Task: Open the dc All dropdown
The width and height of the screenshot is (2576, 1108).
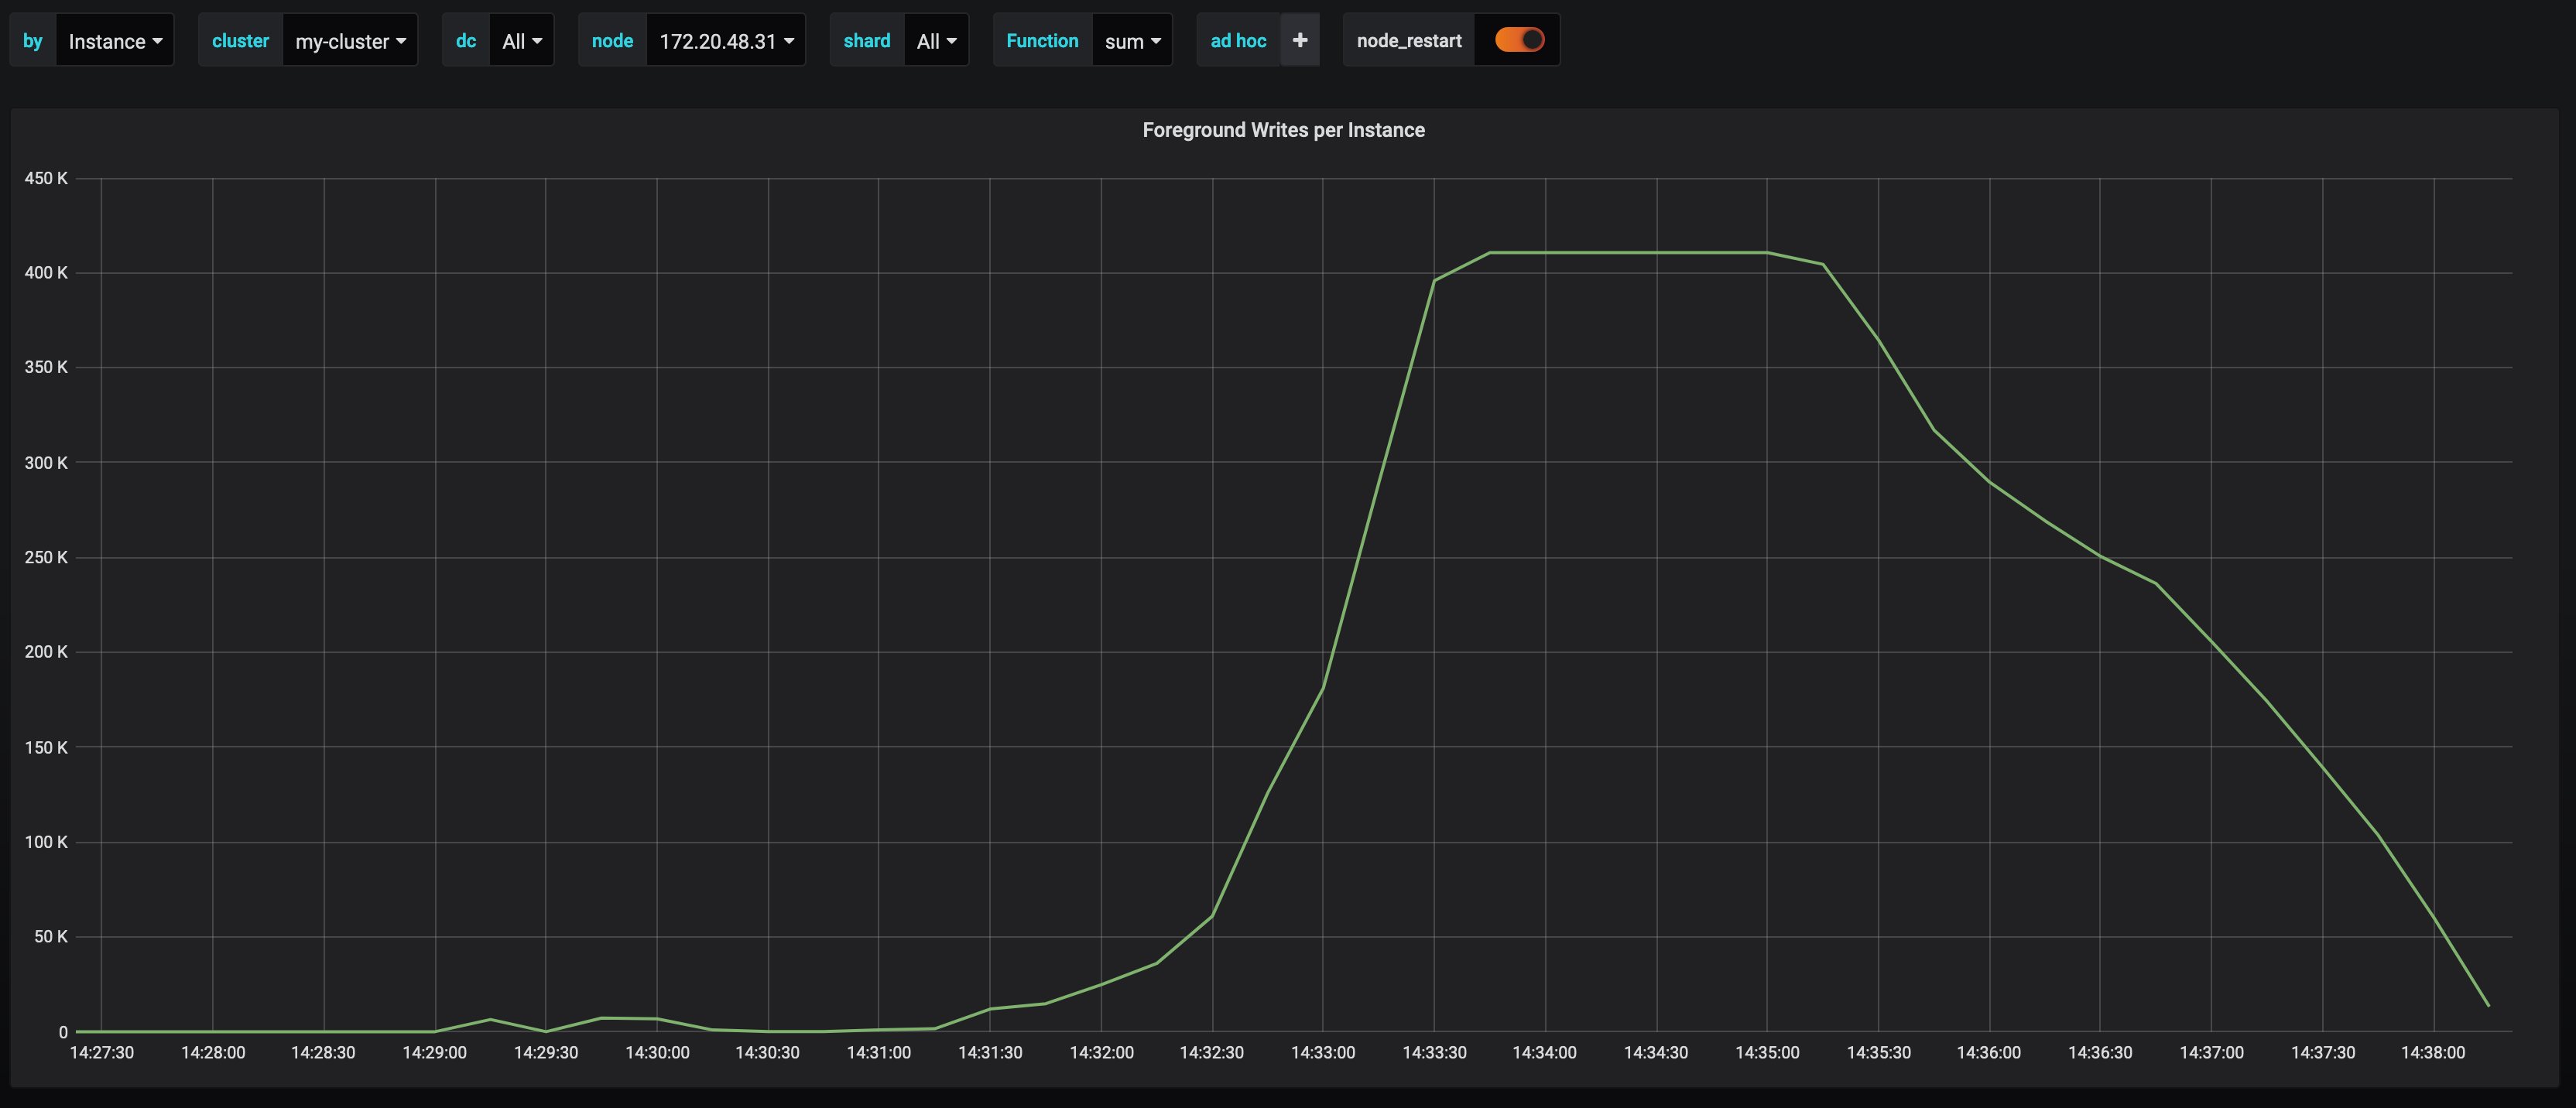Action: 521,41
